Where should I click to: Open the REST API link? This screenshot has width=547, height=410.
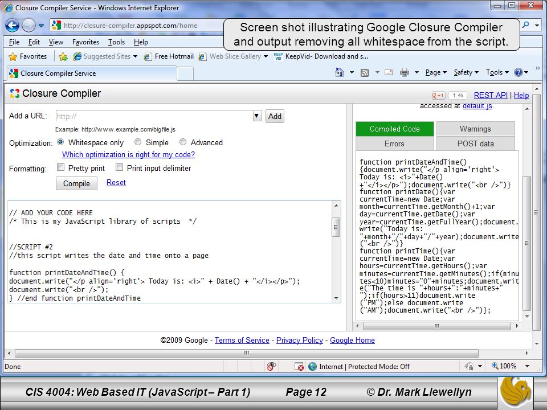[491, 95]
